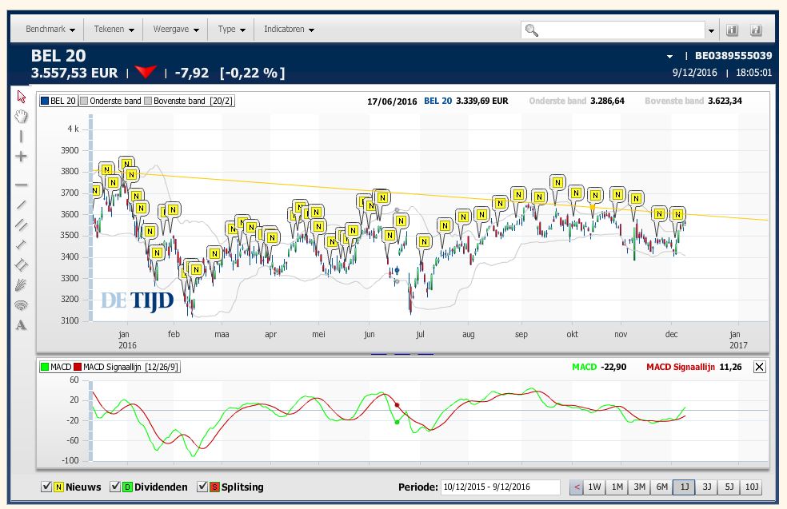Uncheck the Nieuws checkbox
The height and width of the screenshot is (509, 787).
pos(46,487)
